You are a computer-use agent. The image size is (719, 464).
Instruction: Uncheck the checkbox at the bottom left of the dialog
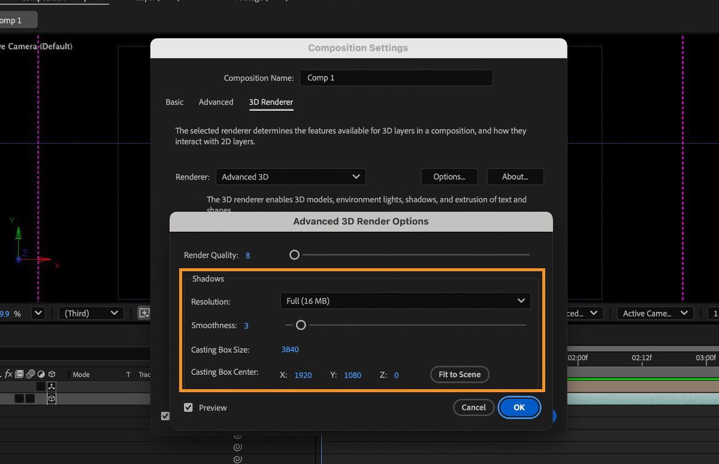(x=166, y=416)
